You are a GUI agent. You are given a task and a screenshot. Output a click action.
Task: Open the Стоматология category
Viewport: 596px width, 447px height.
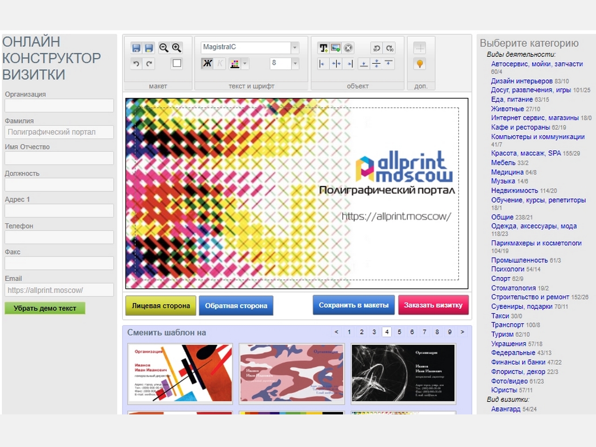pos(514,288)
